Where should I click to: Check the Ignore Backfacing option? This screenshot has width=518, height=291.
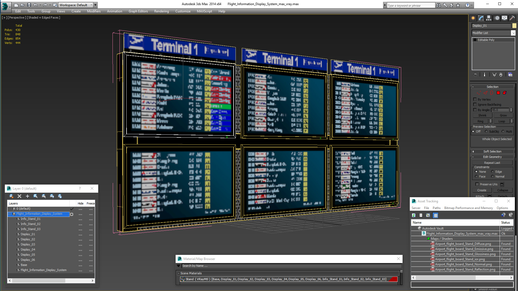point(475,105)
